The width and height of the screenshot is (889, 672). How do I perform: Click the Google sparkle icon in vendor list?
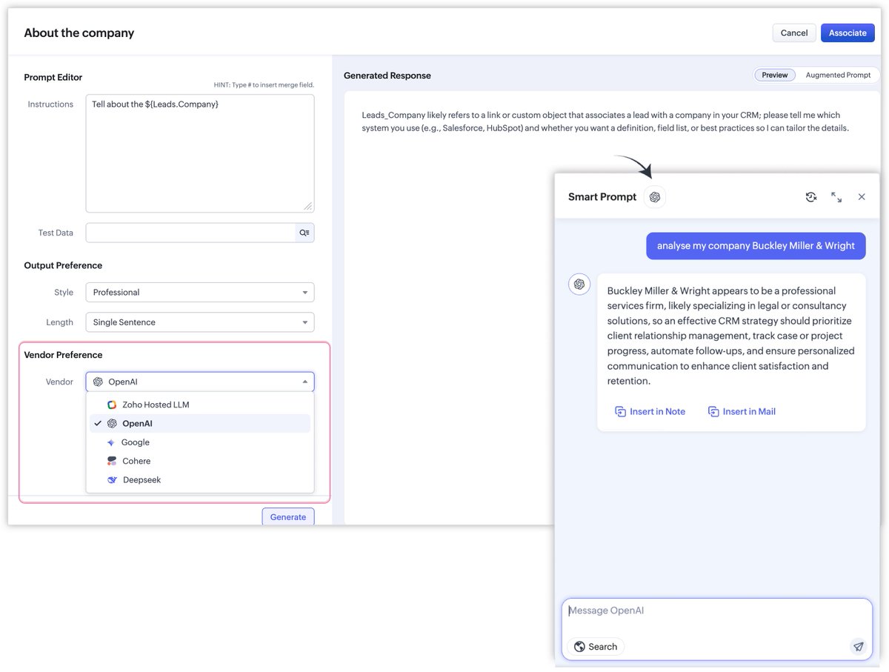tap(111, 442)
